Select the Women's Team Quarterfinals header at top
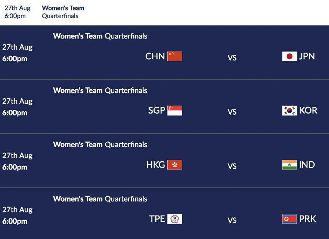The image size is (329, 239). pos(63,12)
